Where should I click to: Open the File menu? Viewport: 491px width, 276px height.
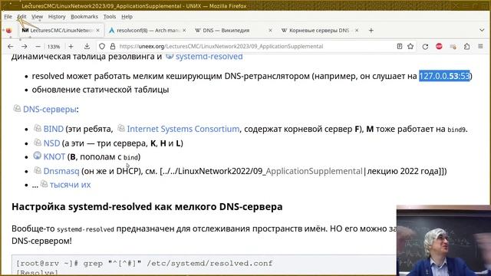click(x=8, y=17)
